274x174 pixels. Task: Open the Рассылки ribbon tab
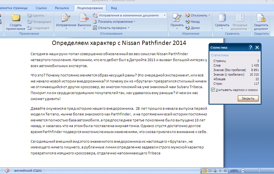(x=62, y=8)
